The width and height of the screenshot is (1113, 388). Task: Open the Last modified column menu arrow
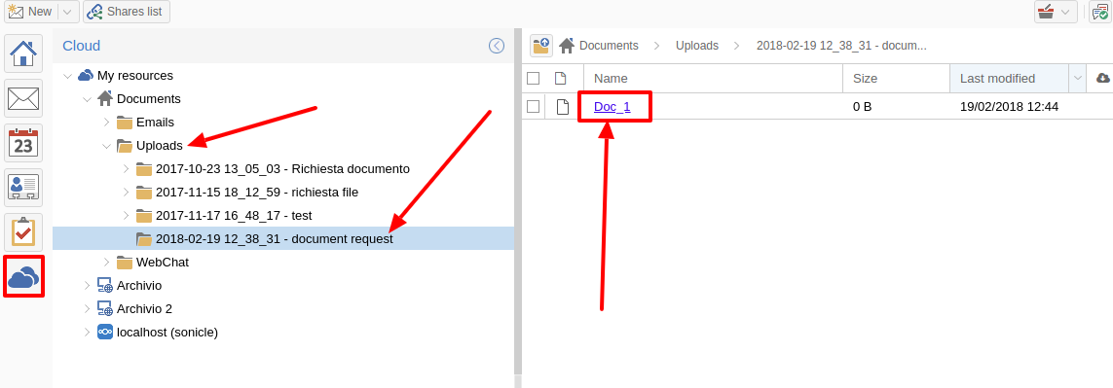click(1077, 78)
